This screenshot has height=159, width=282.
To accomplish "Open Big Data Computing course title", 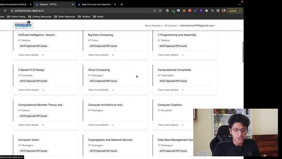I will [x=100, y=35].
